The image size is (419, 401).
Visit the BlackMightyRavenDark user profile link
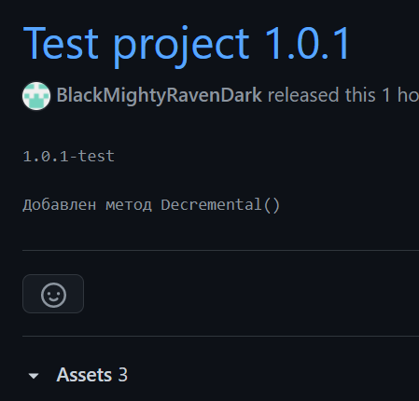tap(160, 95)
